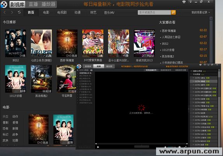Filter movies by the 爱情 genre
Image resolution: width=223 pixels, height=156 pixels.
(x=15, y=122)
